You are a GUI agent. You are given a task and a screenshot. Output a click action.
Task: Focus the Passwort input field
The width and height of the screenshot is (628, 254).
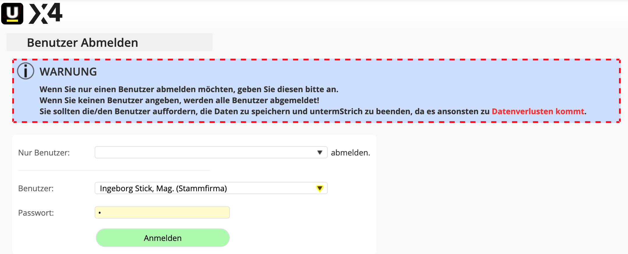coord(162,213)
